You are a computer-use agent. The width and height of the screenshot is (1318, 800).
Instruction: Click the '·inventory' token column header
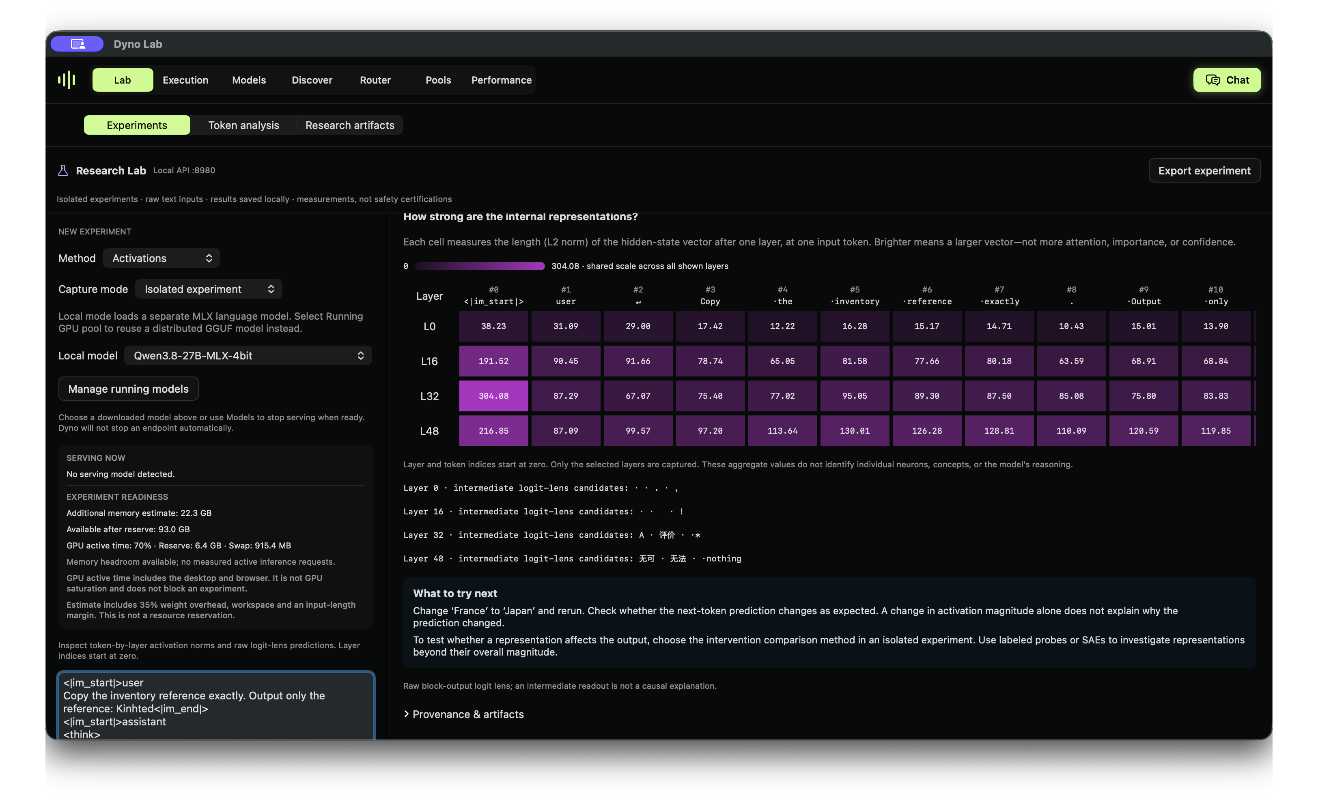pos(855,296)
